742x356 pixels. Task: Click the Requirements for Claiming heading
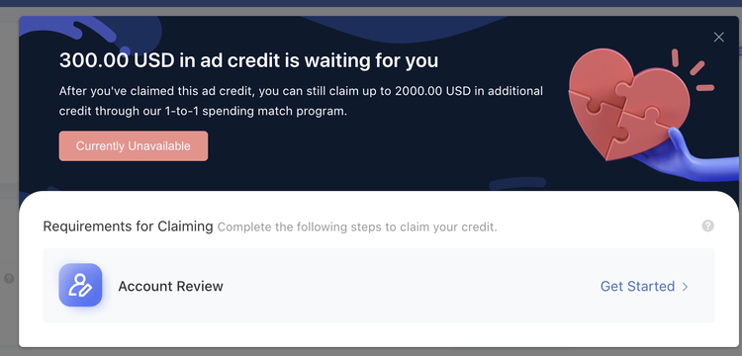tap(128, 226)
